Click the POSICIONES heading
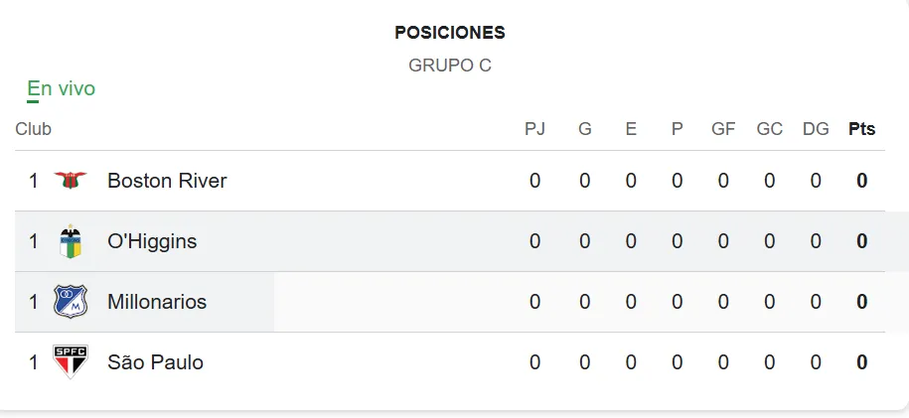The width and height of the screenshot is (909, 418). [450, 33]
